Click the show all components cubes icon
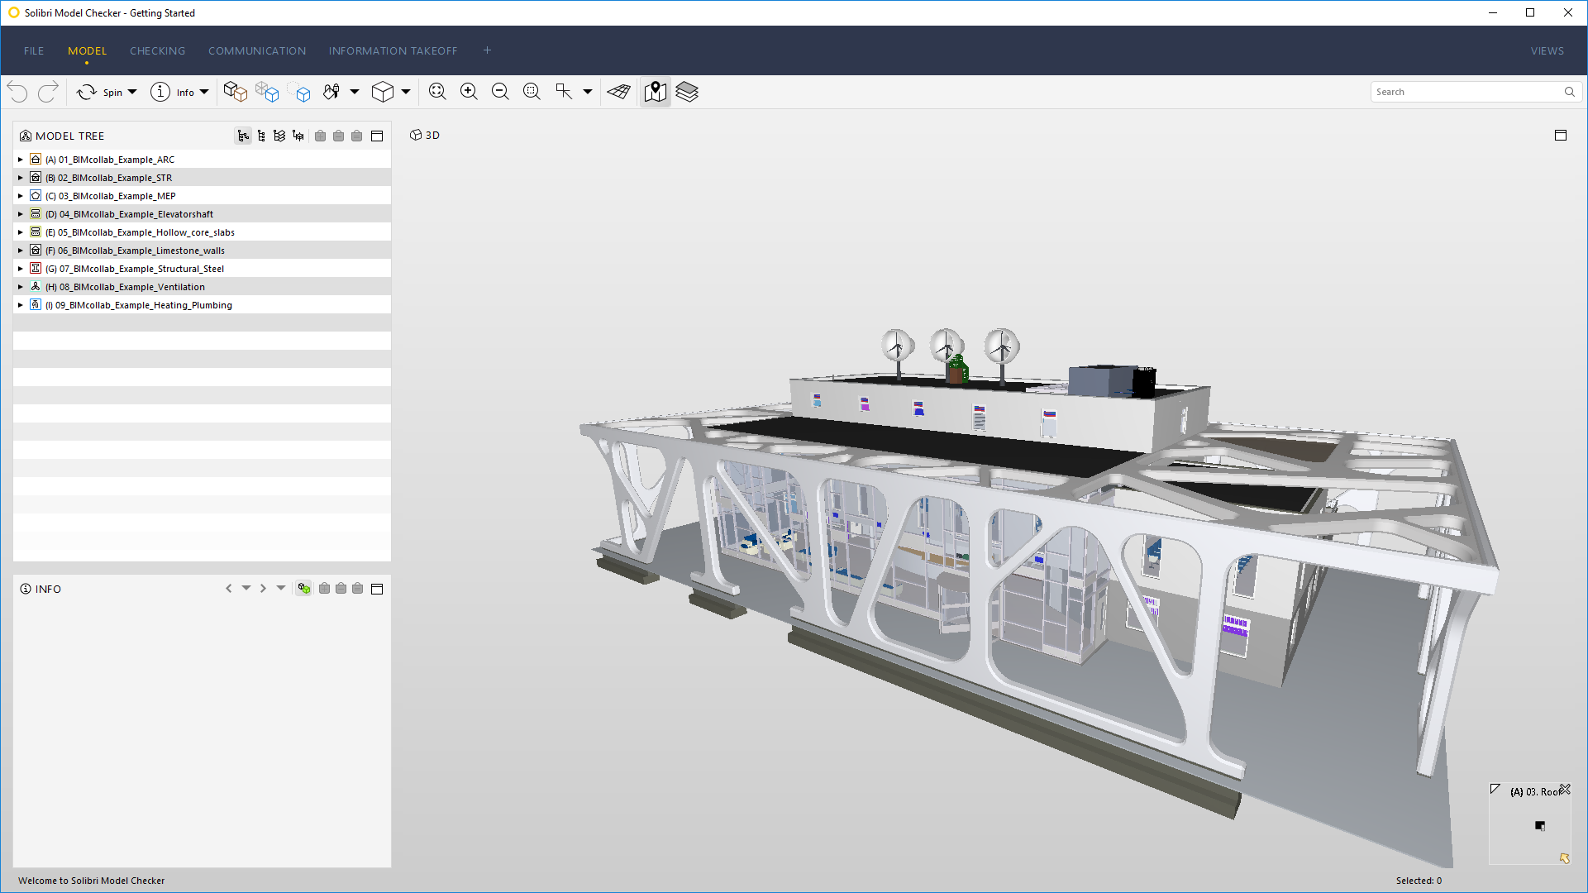Screen dimensions: 1588x893 click(236, 92)
